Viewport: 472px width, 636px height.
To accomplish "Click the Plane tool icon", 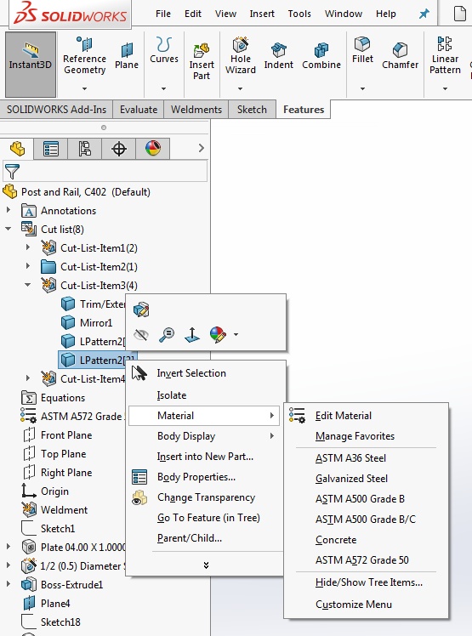I will pos(126,50).
